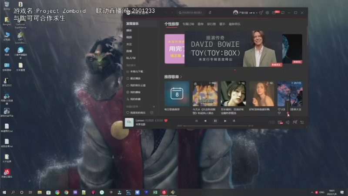This screenshot has height=196, width=348.
Task: Open the dark banner on the right
Action: [292, 49]
